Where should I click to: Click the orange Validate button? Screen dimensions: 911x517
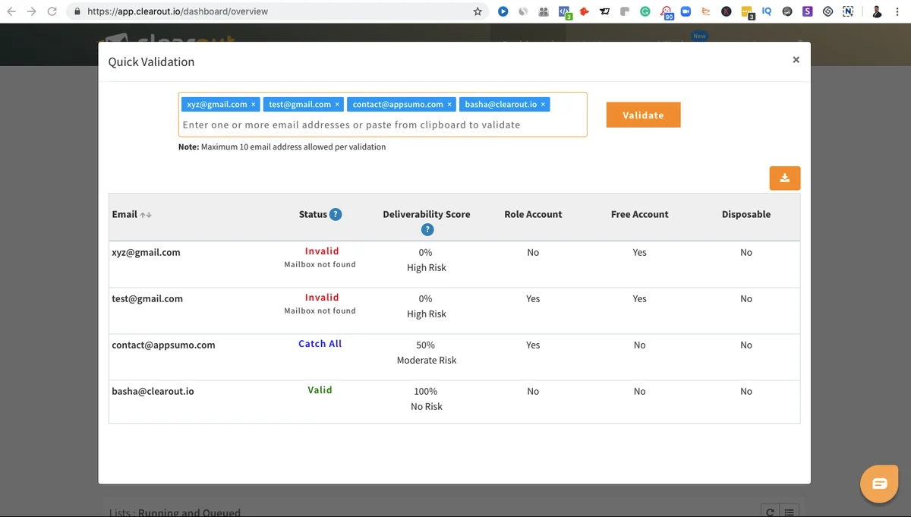(x=643, y=115)
